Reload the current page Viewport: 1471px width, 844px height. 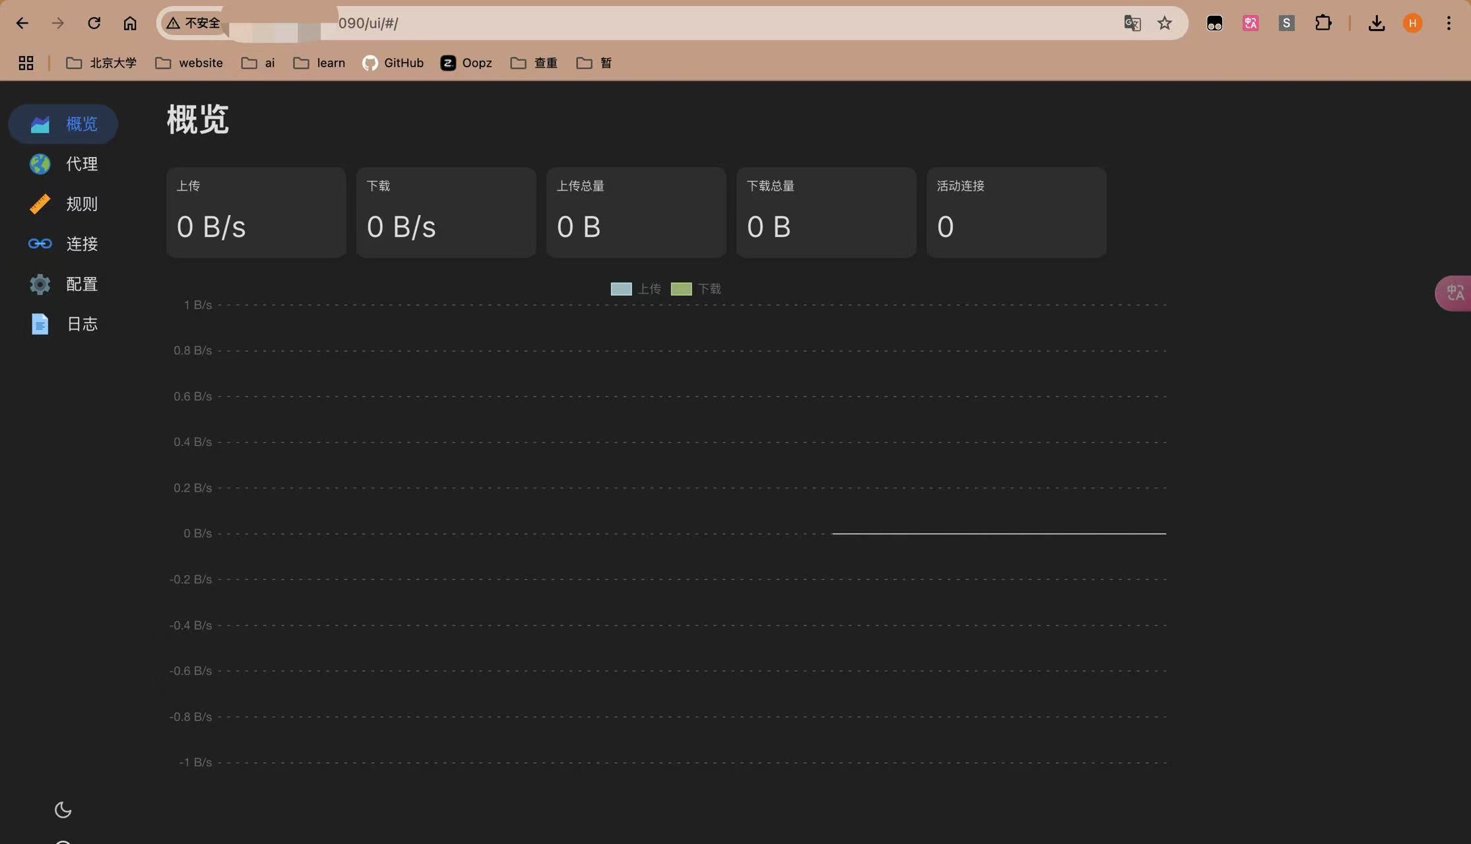click(94, 23)
